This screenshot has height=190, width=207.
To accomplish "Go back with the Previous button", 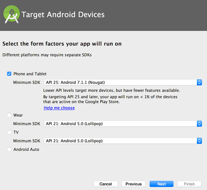I will 133,184.
